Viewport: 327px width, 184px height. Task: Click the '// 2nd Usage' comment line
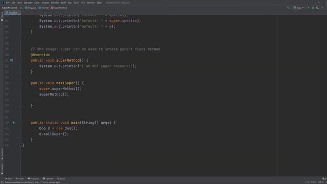[x=96, y=49]
